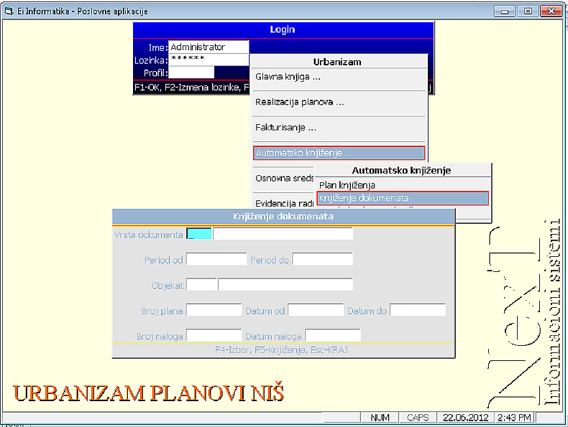The image size is (568, 427).
Task: Click the Ei Informatika title bar icon
Action: (8, 11)
